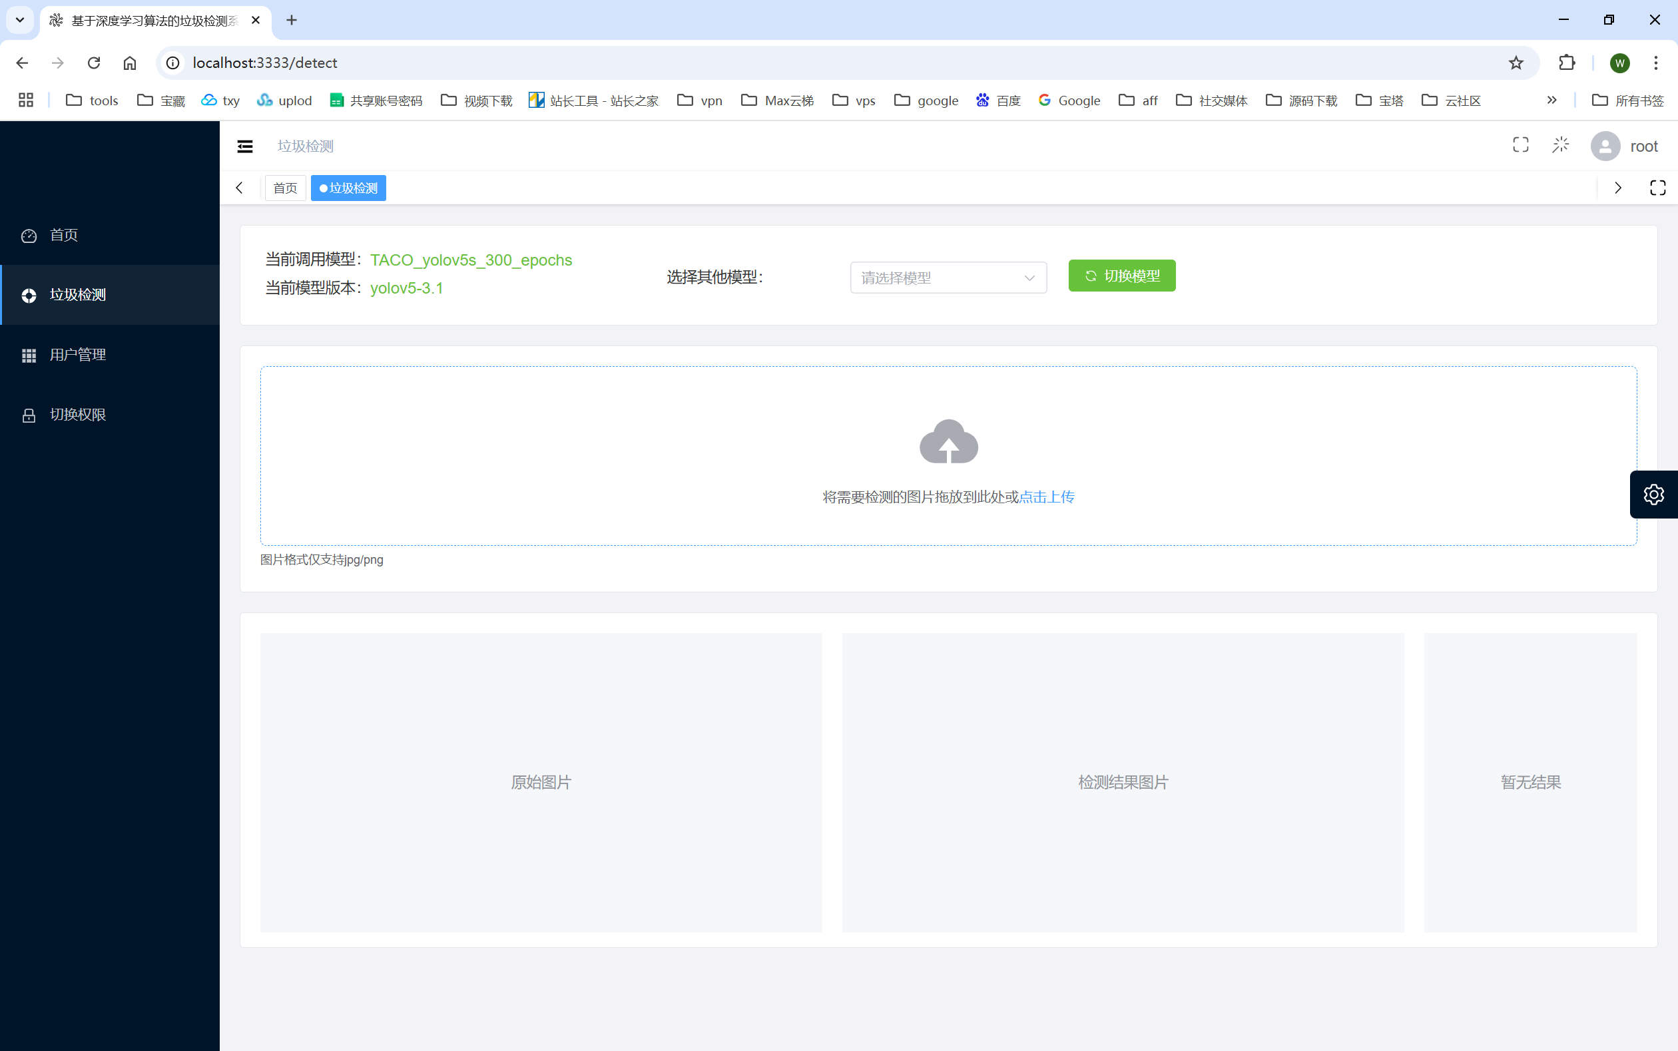
Task: Expand the 请选择模型 dropdown
Action: (948, 278)
